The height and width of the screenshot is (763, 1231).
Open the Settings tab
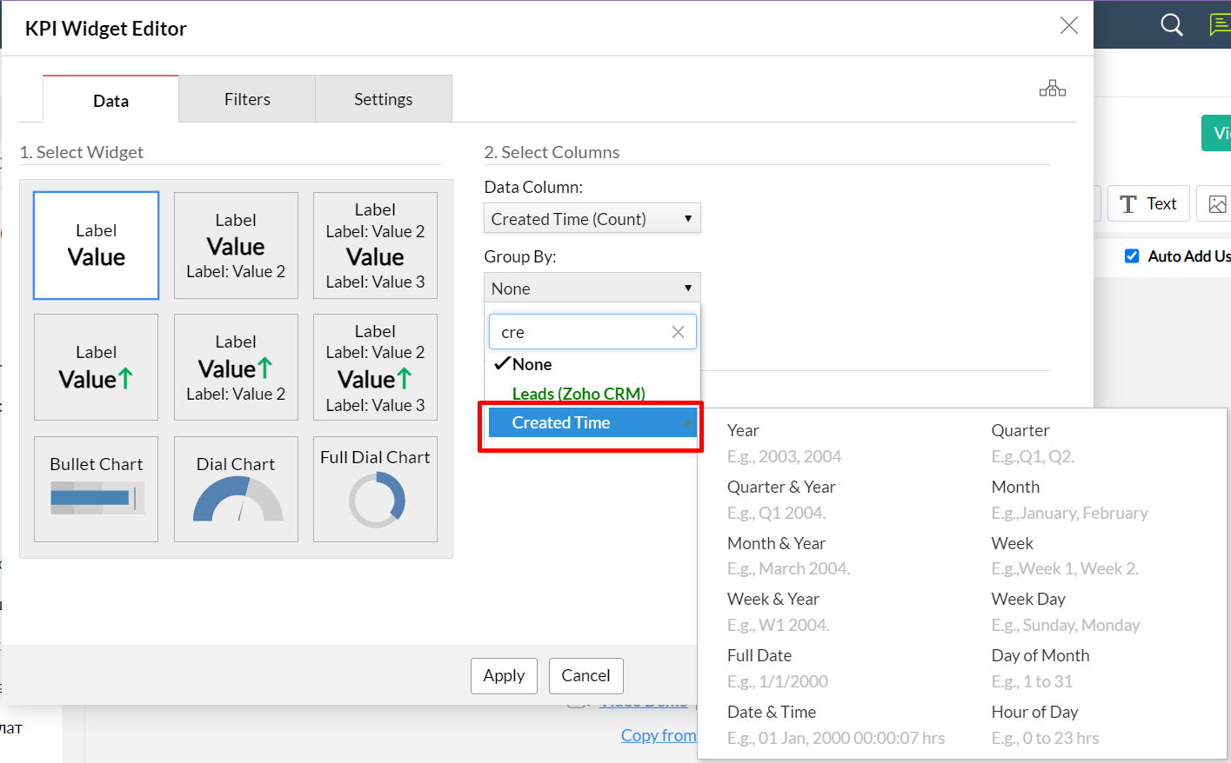coord(383,100)
